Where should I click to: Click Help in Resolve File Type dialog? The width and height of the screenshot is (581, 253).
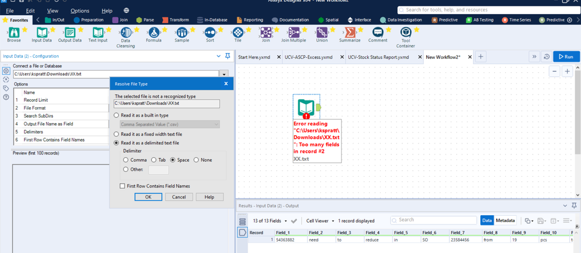tap(210, 197)
